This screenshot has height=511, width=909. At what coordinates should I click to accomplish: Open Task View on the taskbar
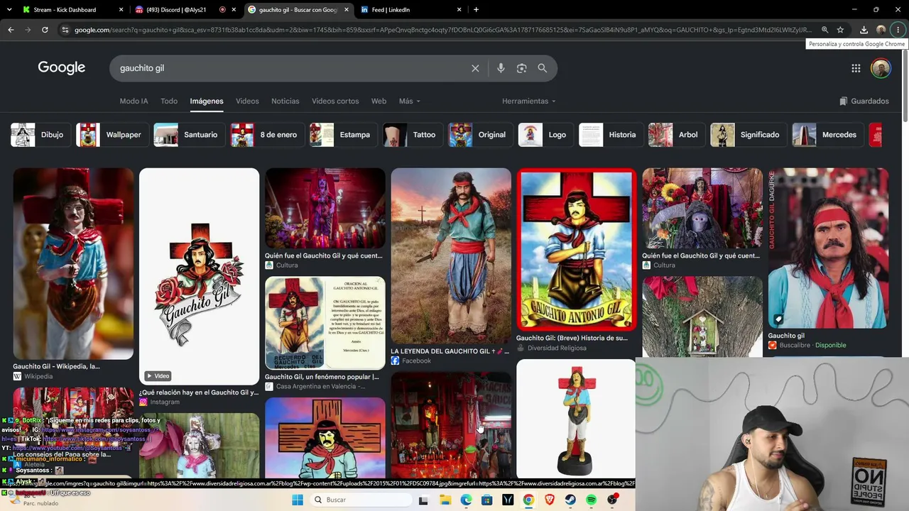coord(423,500)
